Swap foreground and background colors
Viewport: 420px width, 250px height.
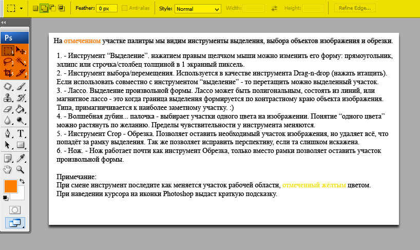point(22,181)
